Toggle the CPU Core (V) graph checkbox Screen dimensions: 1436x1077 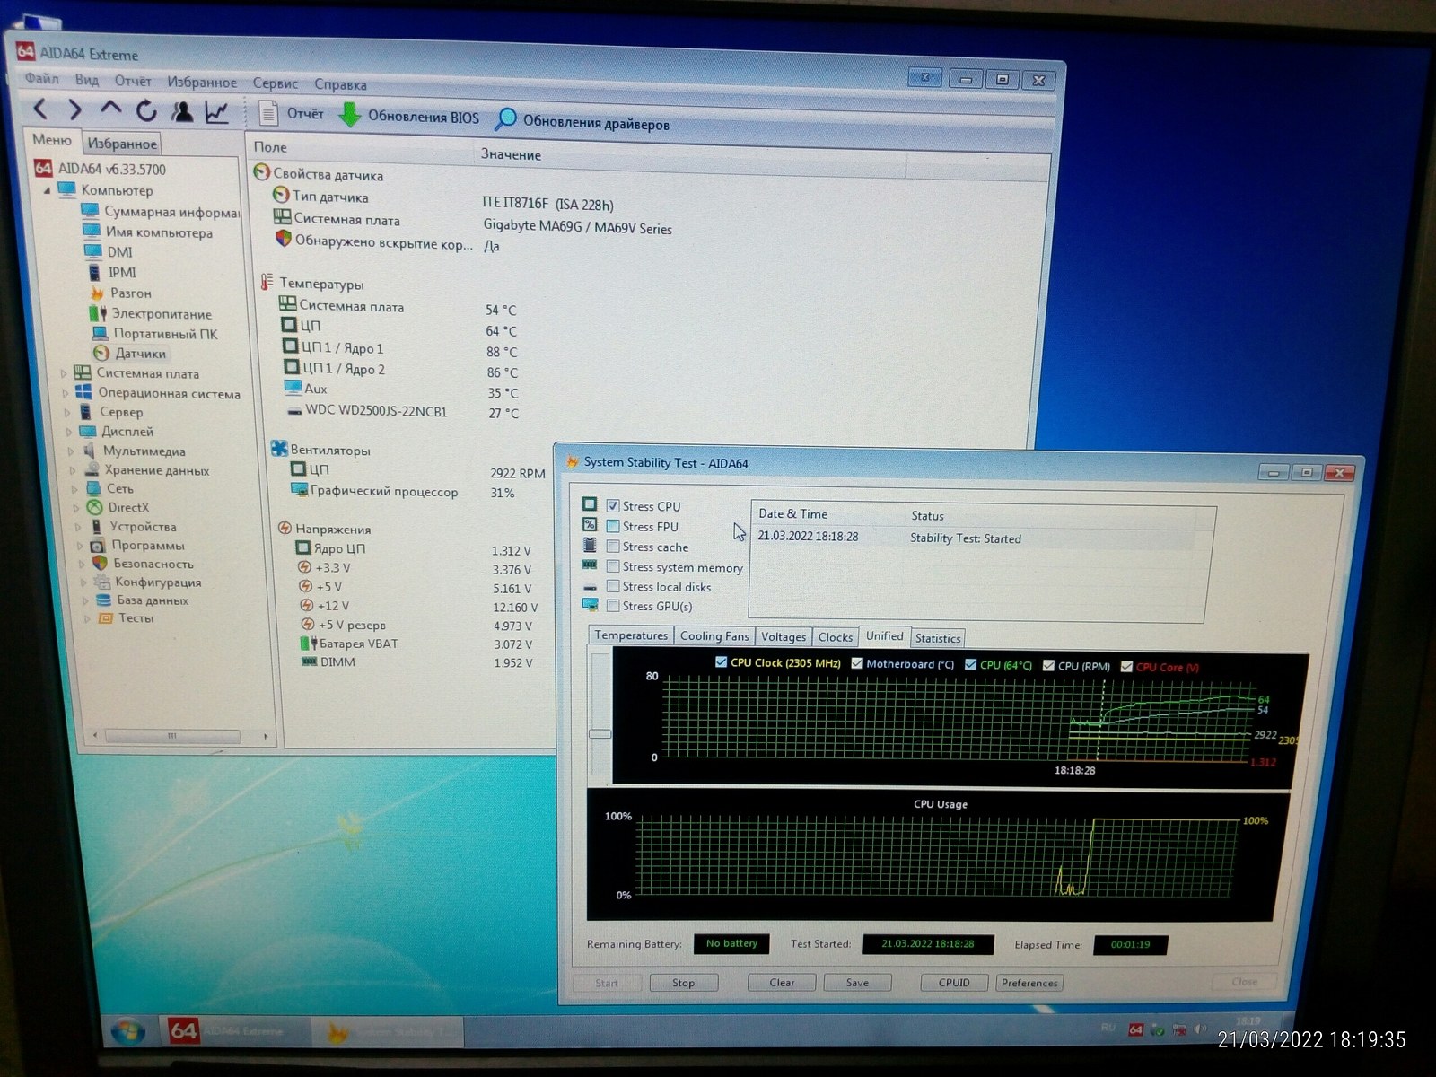[x=1126, y=667]
